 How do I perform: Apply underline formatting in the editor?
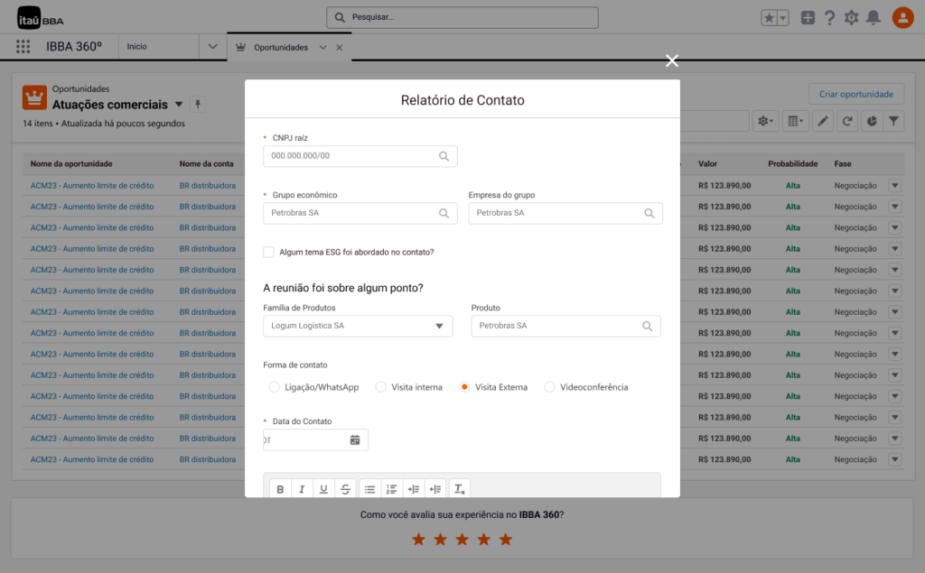click(x=323, y=489)
